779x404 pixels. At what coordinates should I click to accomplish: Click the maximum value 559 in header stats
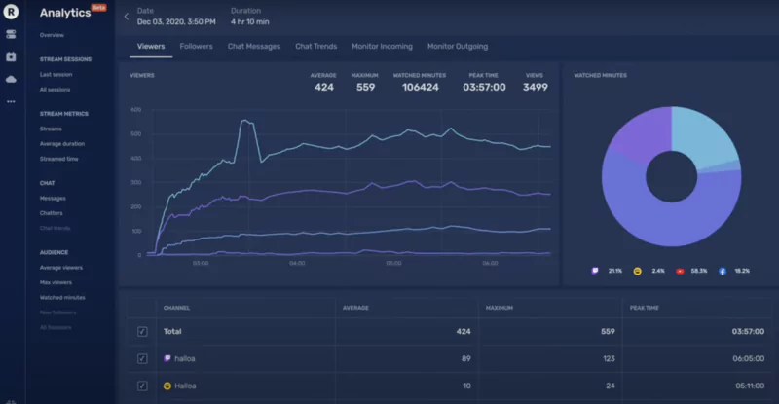tap(366, 87)
